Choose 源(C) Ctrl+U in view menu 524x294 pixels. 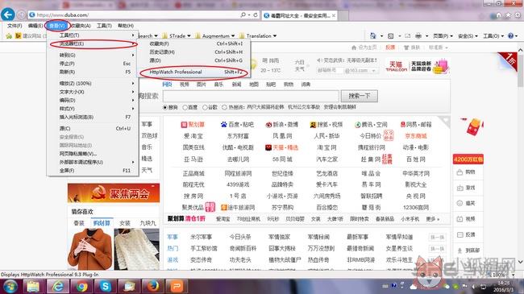(93, 128)
